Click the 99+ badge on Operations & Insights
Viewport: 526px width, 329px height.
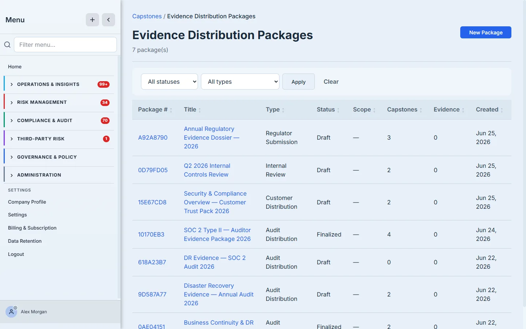pos(104,84)
